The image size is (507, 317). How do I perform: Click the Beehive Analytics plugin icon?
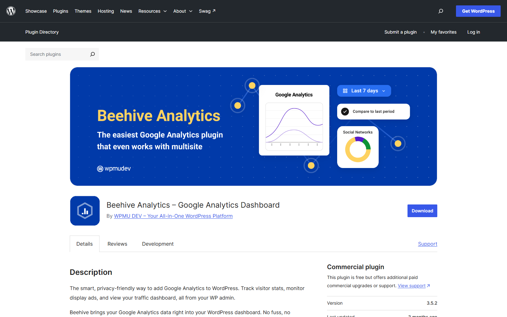point(85,211)
